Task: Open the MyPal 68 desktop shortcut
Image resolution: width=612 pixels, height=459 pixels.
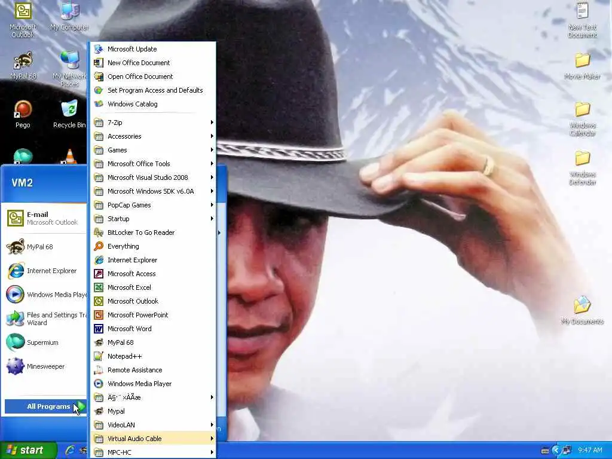Action: [23, 65]
